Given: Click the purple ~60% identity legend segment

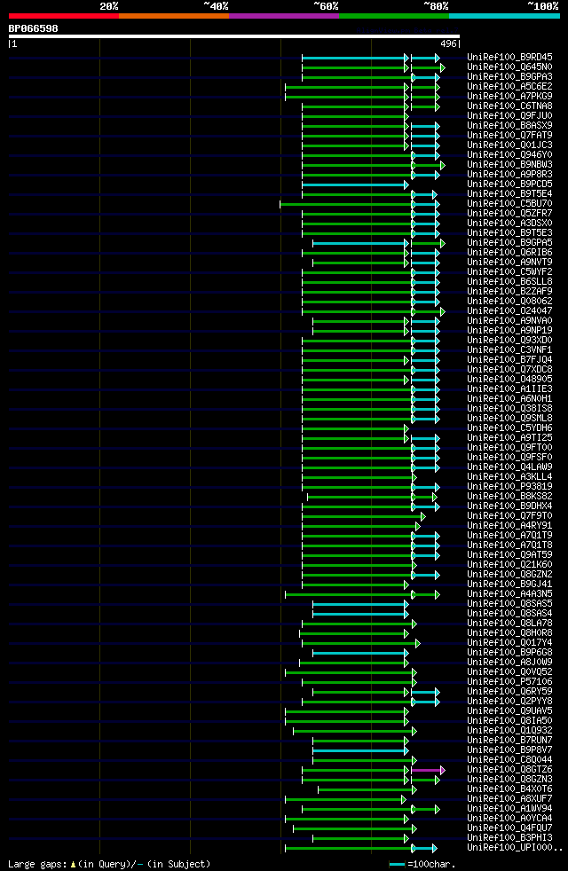Looking at the screenshot, I should (284, 16).
